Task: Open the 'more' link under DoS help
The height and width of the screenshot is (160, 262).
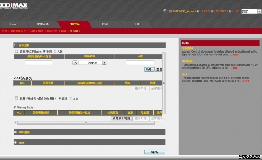Action: [x=246, y=81]
